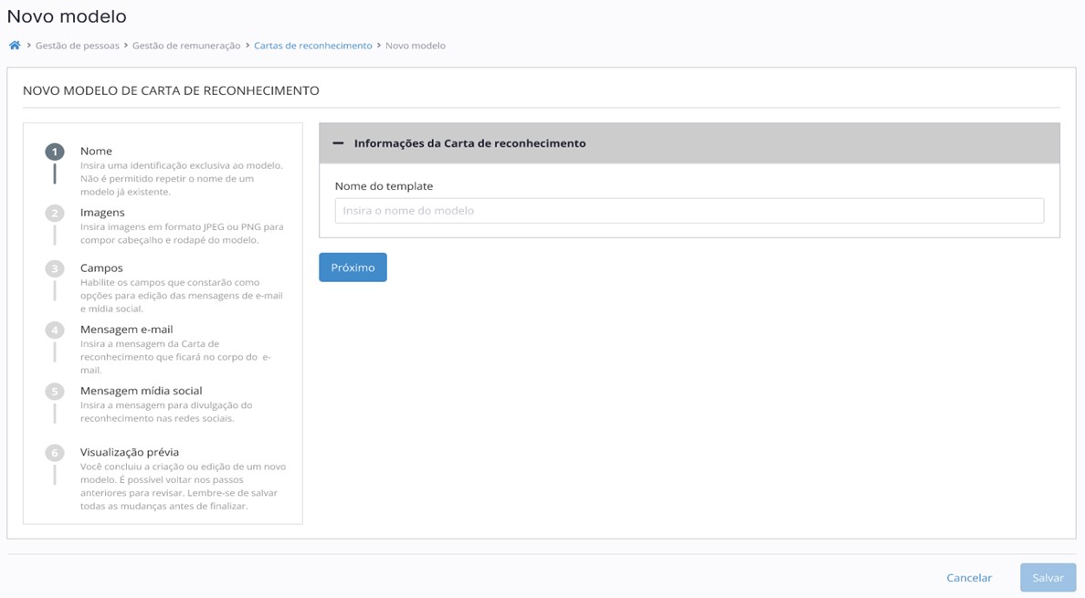1085x598 pixels.
Task: Click the NOVO MODELO DE CARTA DE RECONHECIMENTO heading
Action: tap(171, 90)
